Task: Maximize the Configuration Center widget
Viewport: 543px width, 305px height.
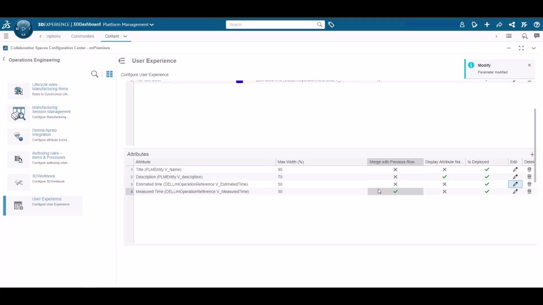Action: (x=521, y=48)
